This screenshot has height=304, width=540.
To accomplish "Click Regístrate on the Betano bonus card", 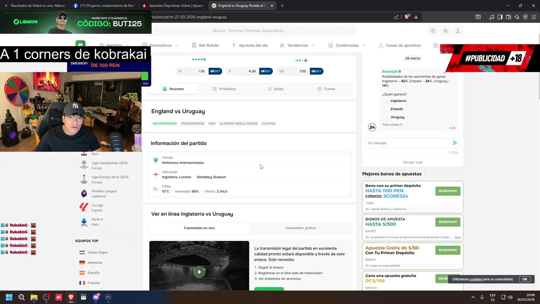I will 448,250.
